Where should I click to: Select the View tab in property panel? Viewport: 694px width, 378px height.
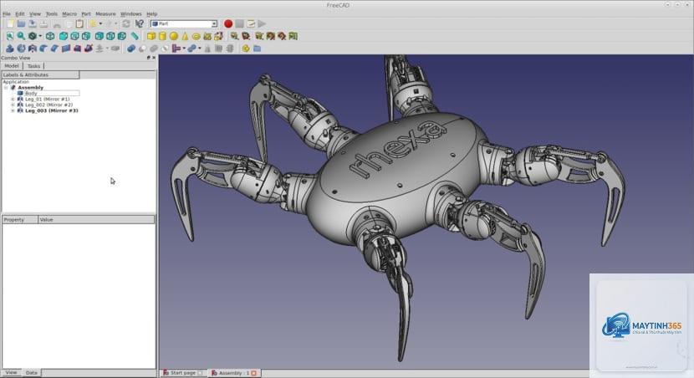pos(11,373)
